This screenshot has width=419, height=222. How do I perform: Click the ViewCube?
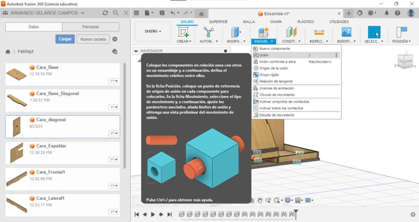coord(405,61)
